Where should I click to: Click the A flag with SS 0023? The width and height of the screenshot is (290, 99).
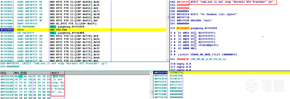[193, 39]
